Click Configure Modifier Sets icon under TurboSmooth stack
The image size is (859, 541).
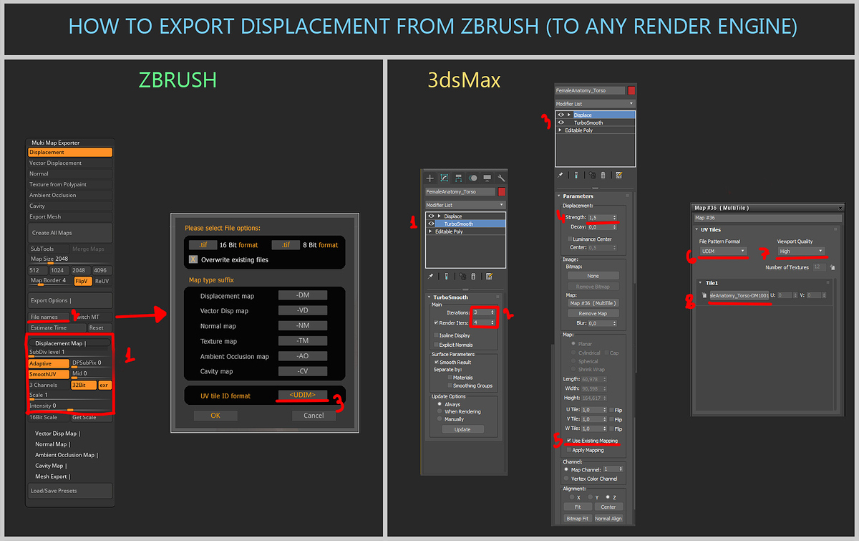click(489, 276)
